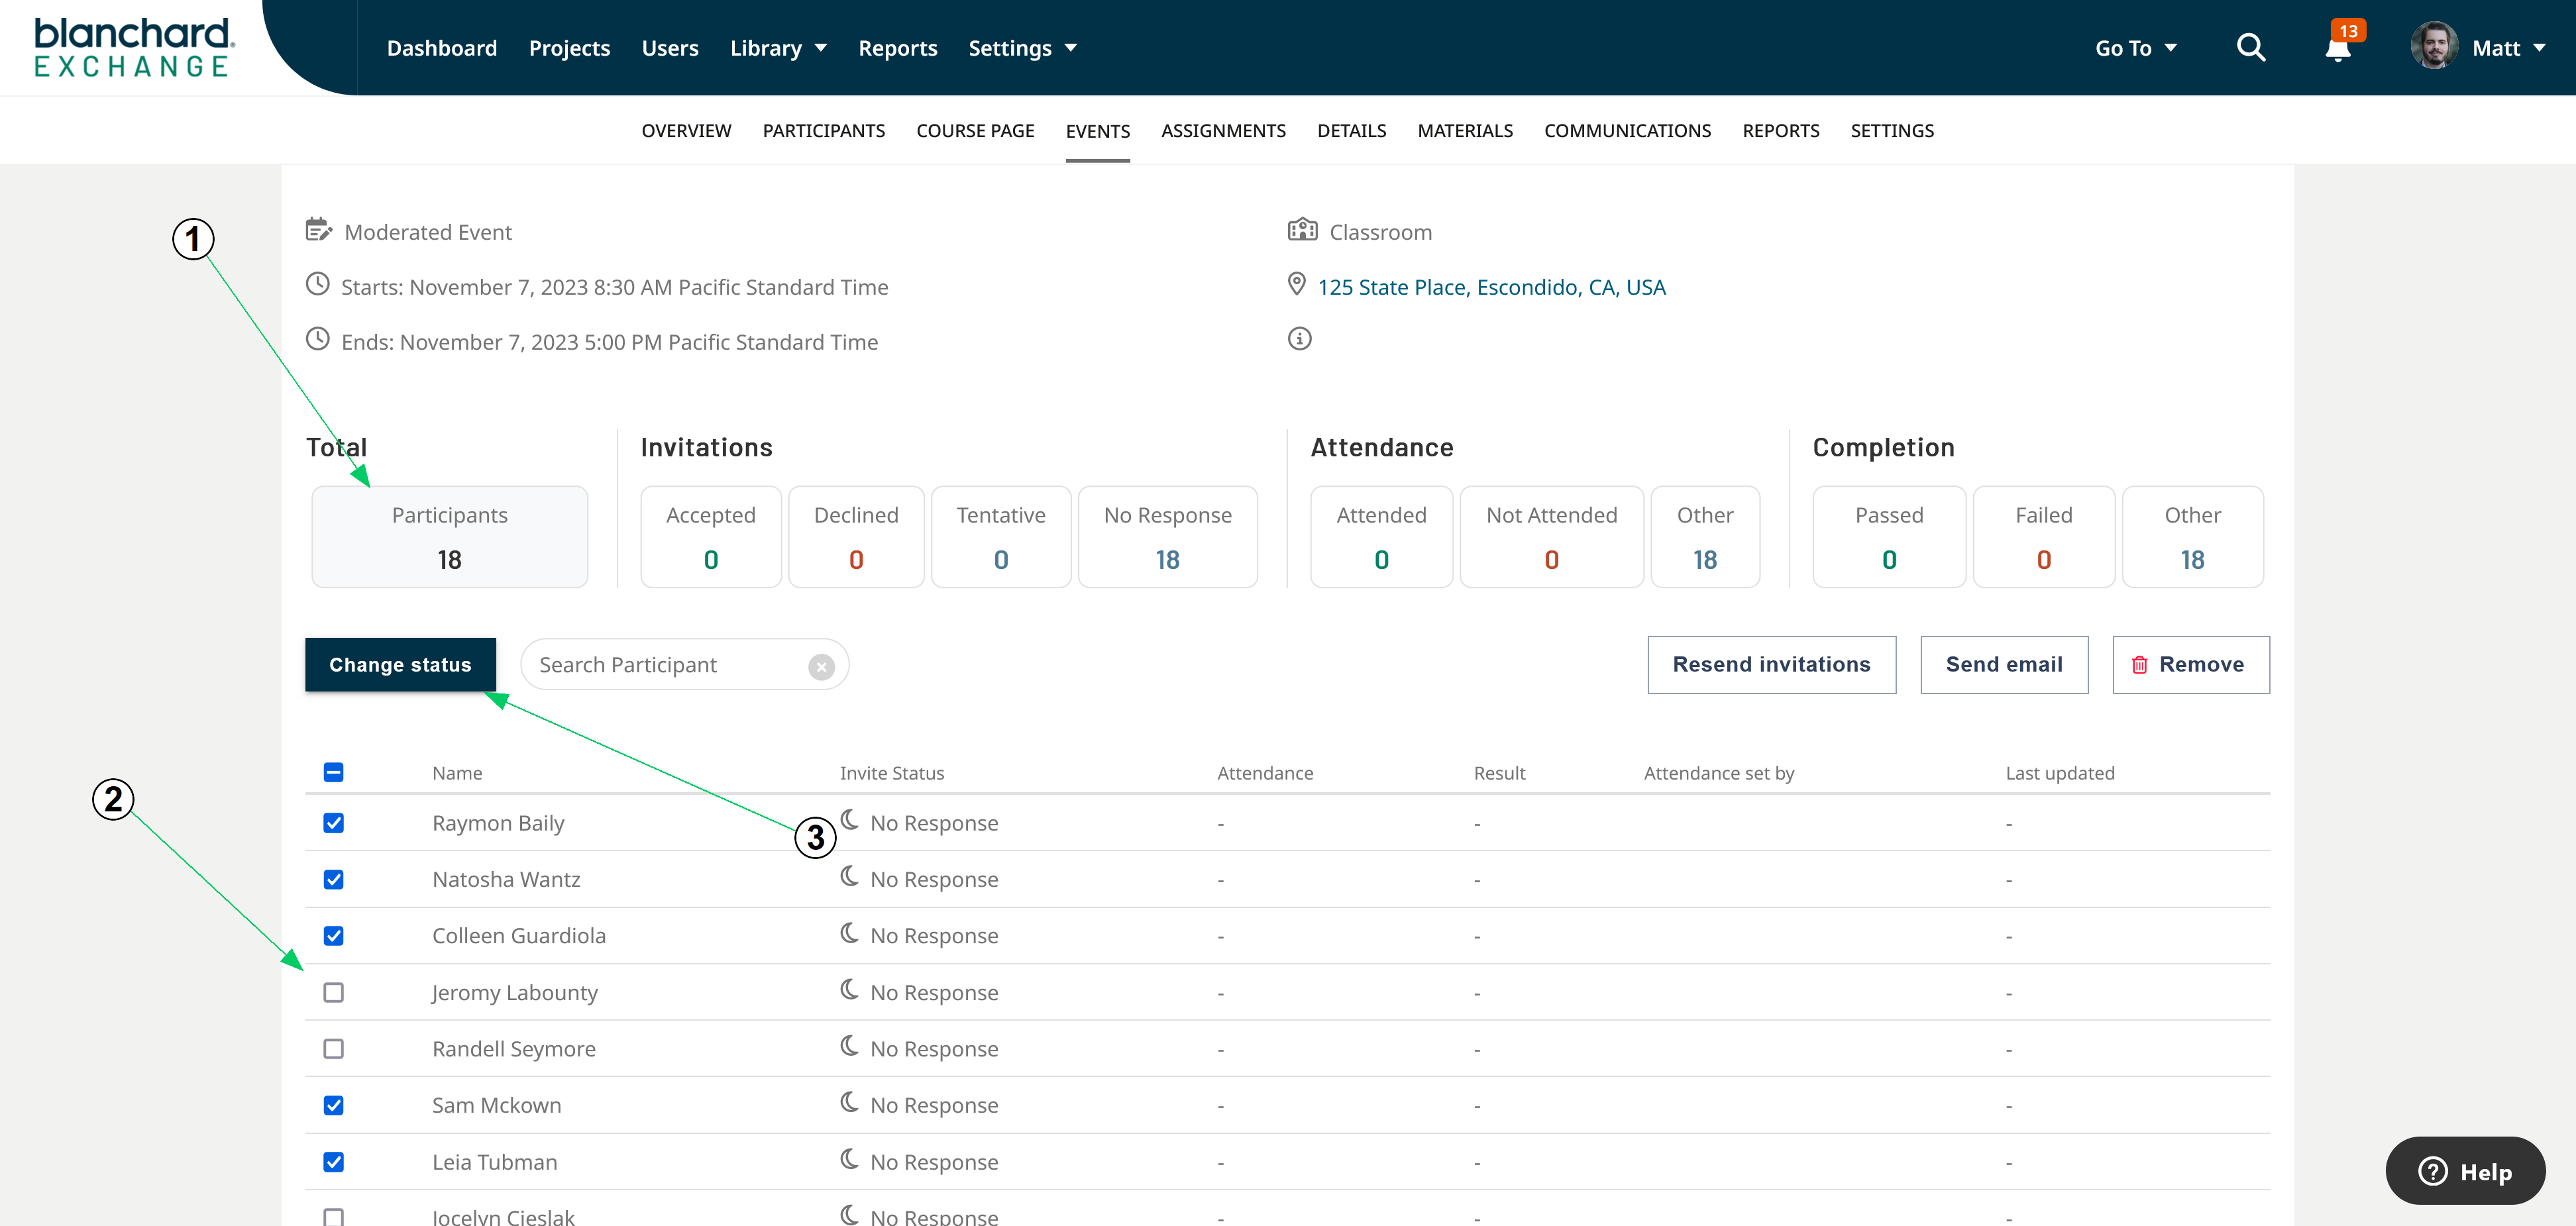
Task: Switch to the PARTICIPANTS tab
Action: pyautogui.click(x=823, y=131)
